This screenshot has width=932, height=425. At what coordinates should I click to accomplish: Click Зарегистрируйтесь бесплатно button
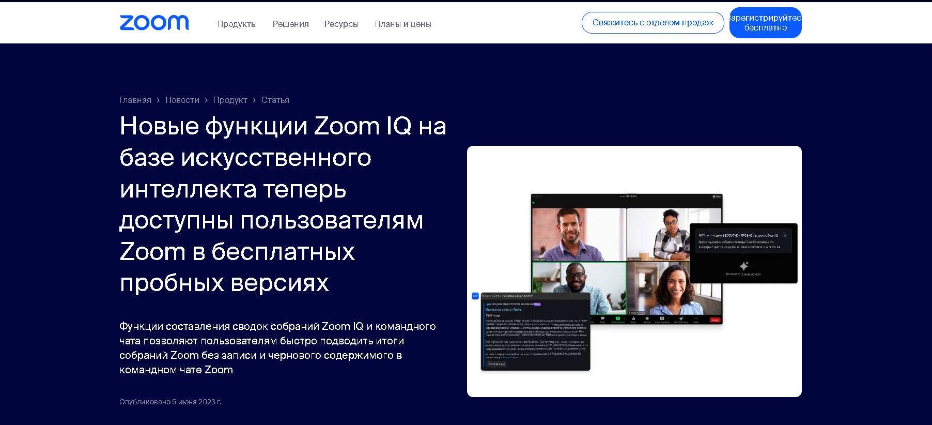(x=765, y=23)
